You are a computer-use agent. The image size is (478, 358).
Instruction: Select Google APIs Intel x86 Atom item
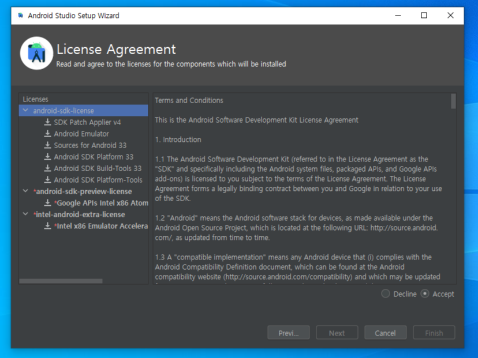(x=101, y=203)
